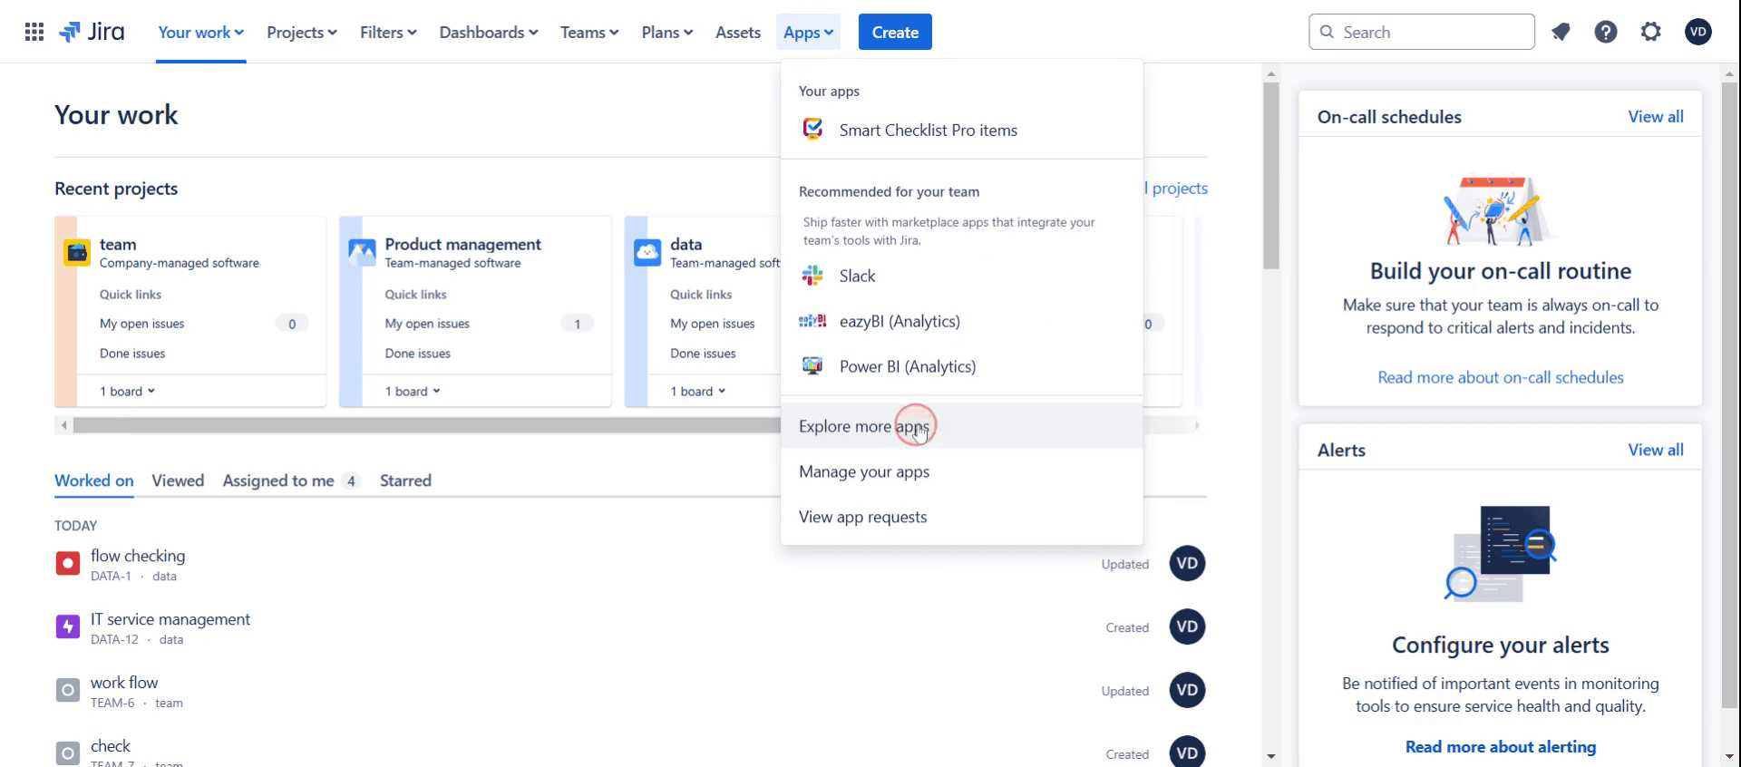Open Smart Checklist Pro items
This screenshot has height=767, width=1741.
[961, 130]
